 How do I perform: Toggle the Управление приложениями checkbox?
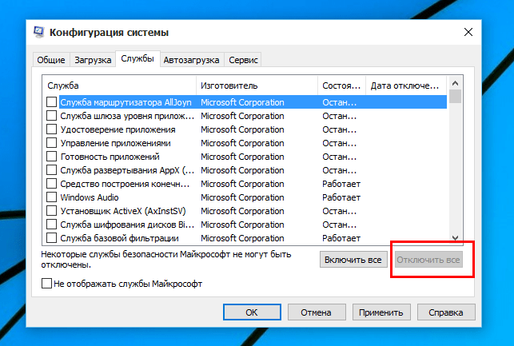coord(51,143)
